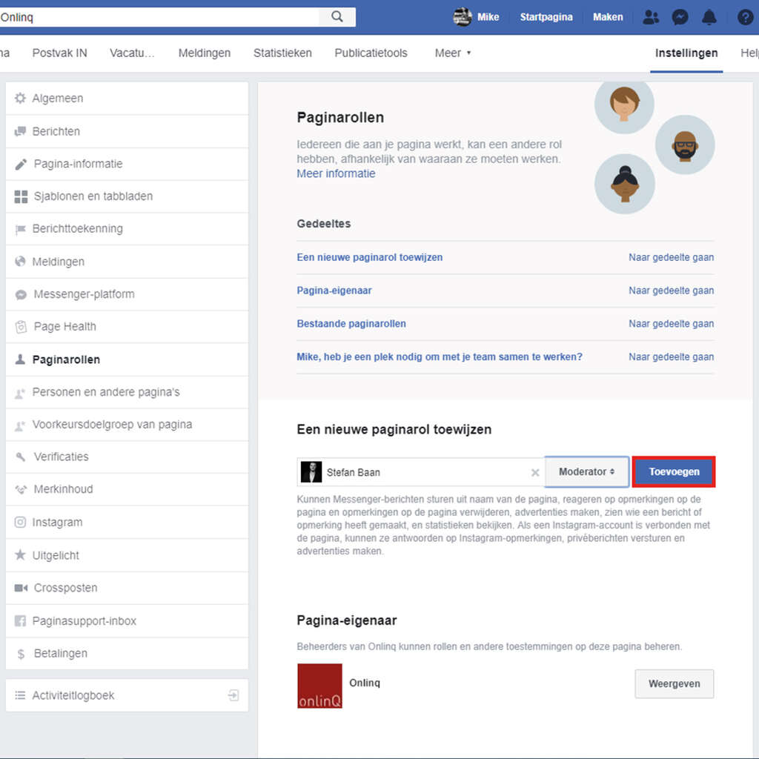Open the Moderator role dropdown
This screenshot has height=759, width=759.
click(587, 472)
